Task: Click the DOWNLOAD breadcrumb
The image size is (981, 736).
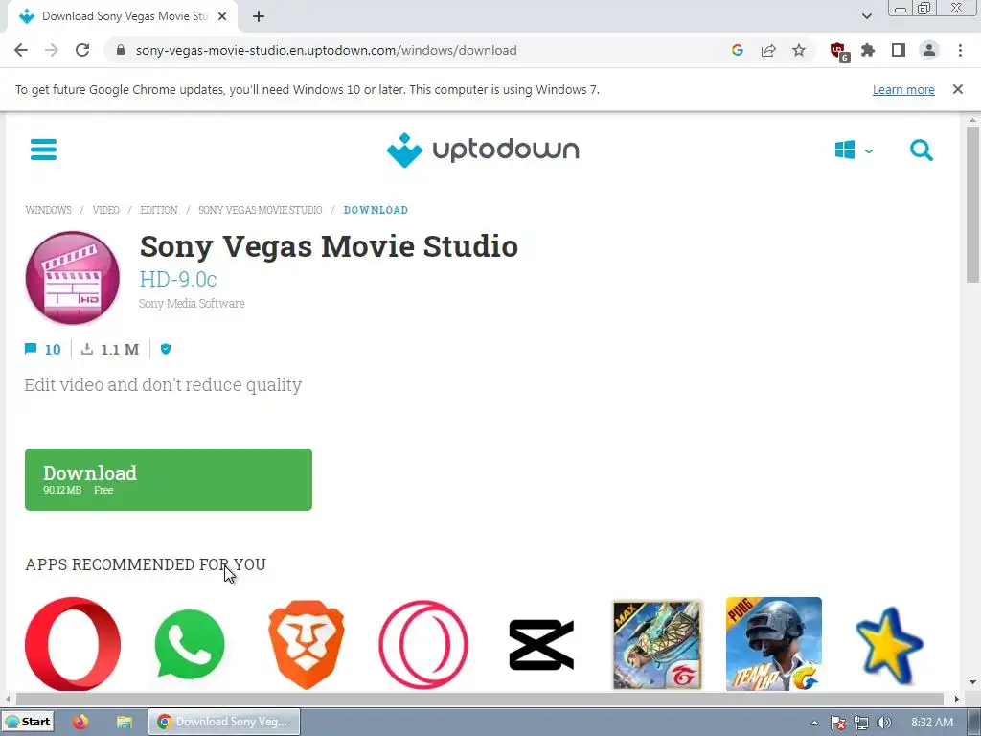Action: (x=376, y=210)
